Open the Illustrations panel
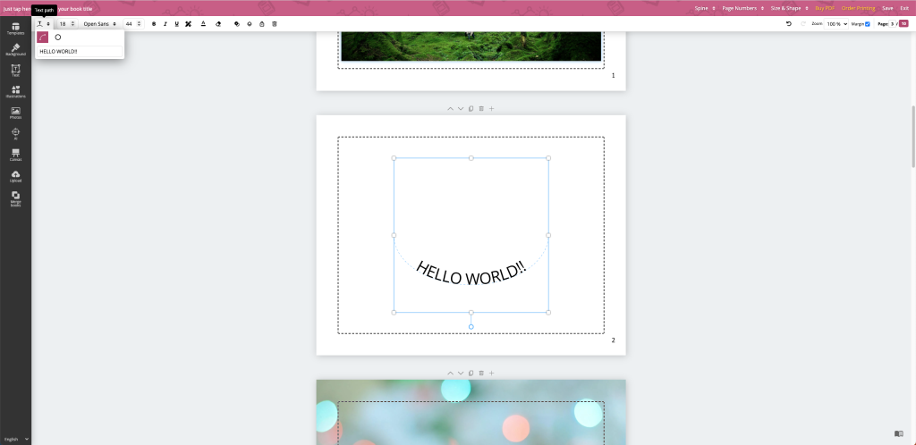 16,91
